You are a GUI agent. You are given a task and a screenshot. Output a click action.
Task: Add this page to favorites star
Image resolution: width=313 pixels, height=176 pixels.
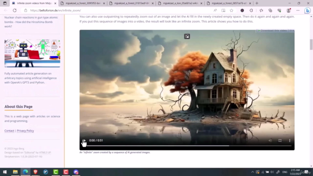coord(231,10)
